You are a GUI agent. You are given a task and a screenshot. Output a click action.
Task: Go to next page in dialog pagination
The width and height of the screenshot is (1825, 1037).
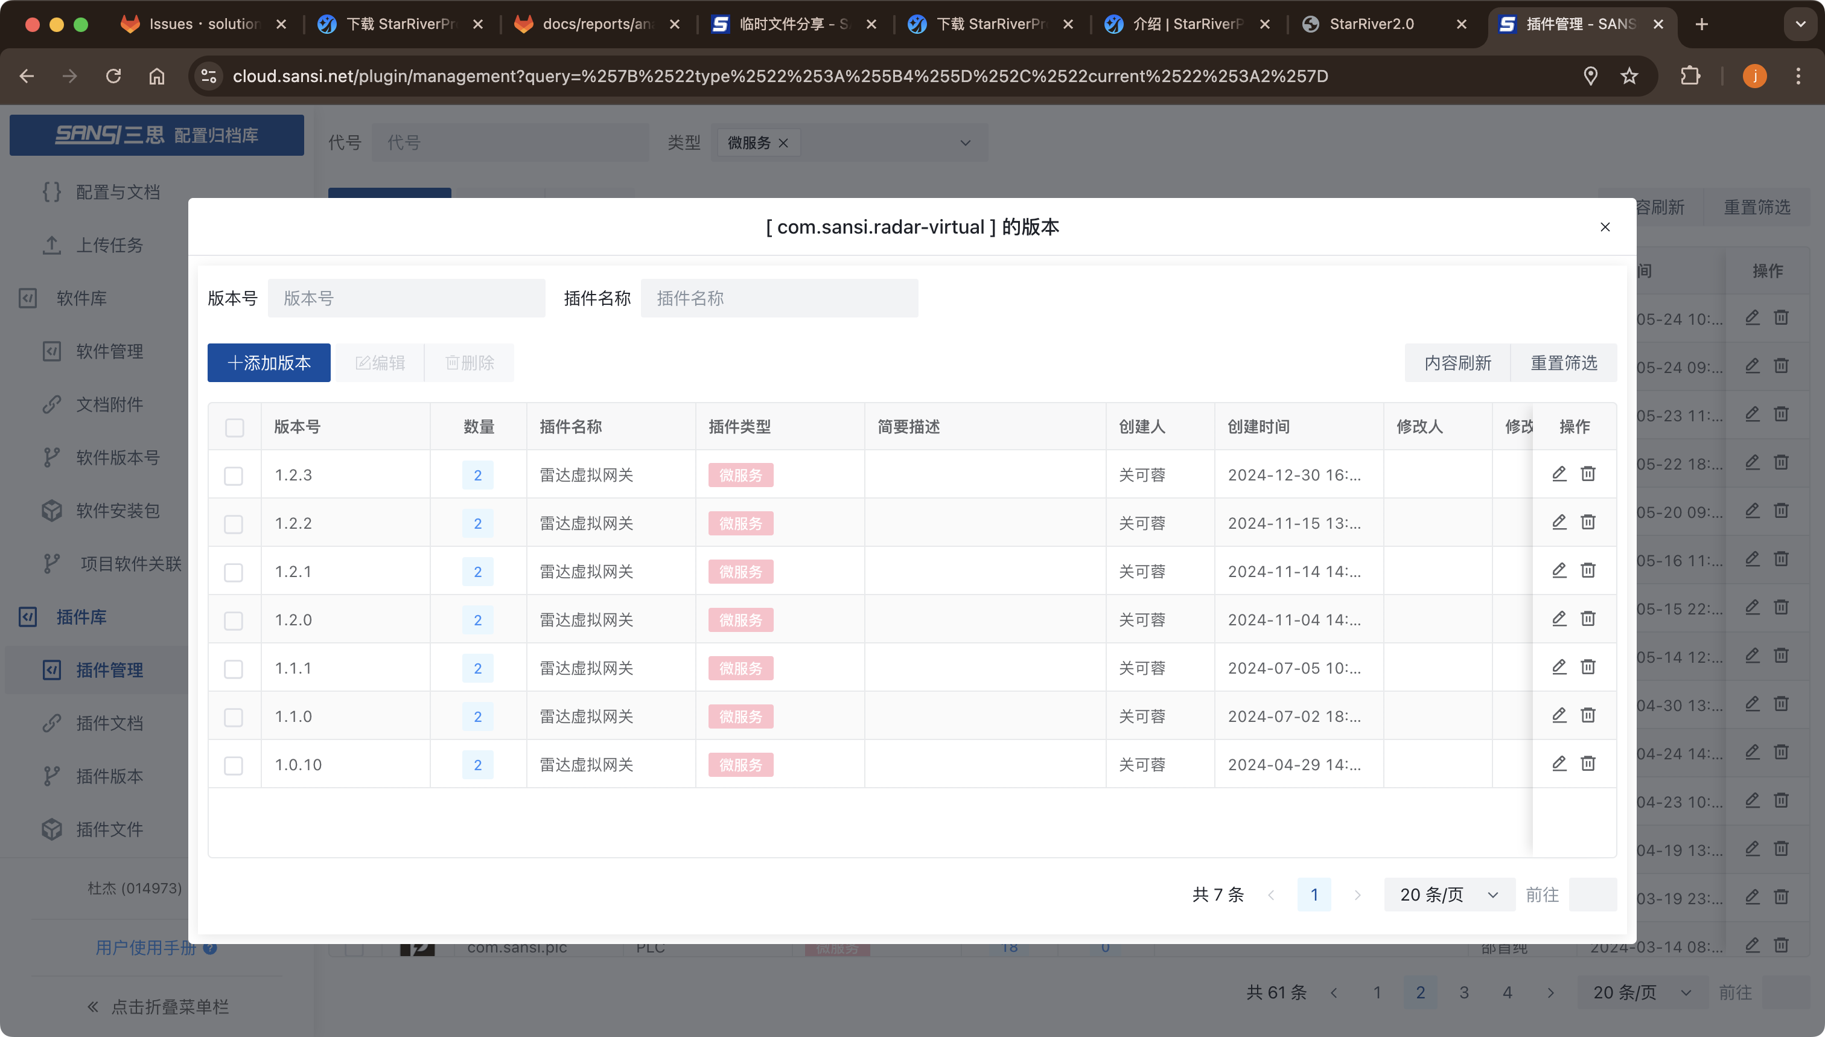coord(1358,895)
